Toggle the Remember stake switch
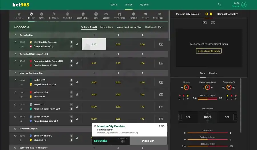Image resolution: width=257 pixels, height=150 pixels. pyautogui.click(x=123, y=141)
